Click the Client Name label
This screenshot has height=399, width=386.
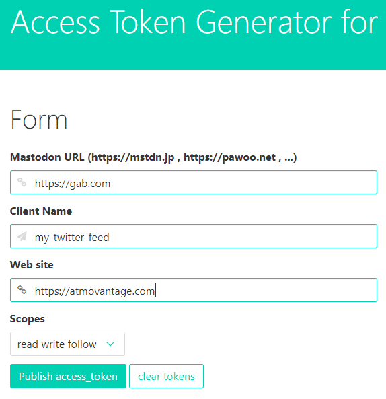point(41,211)
